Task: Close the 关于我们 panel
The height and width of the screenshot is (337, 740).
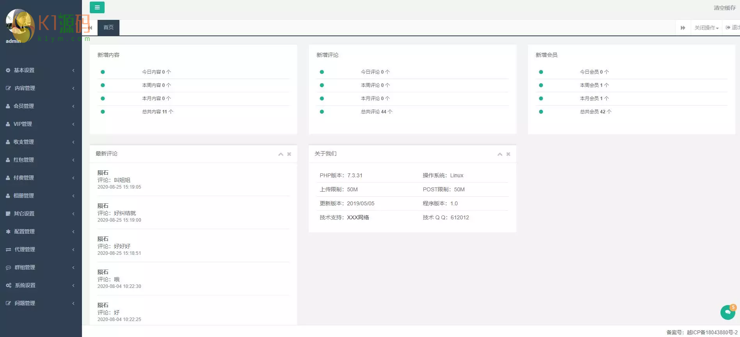Action: [508, 154]
